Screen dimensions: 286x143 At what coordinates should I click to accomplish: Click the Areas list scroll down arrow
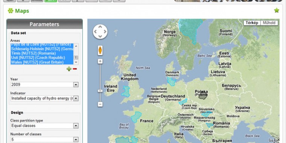pos(76,62)
